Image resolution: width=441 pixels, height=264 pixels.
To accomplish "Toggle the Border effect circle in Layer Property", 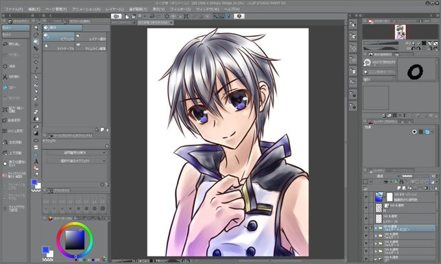I will (414, 132).
